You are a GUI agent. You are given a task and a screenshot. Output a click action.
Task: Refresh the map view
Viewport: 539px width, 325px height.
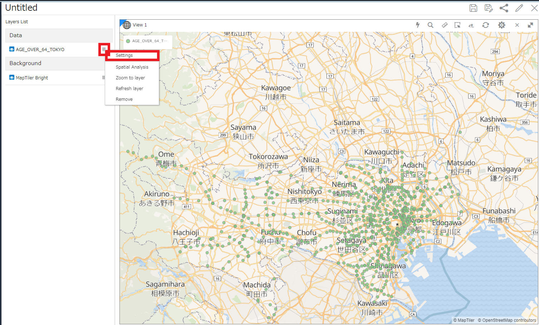[x=485, y=25]
